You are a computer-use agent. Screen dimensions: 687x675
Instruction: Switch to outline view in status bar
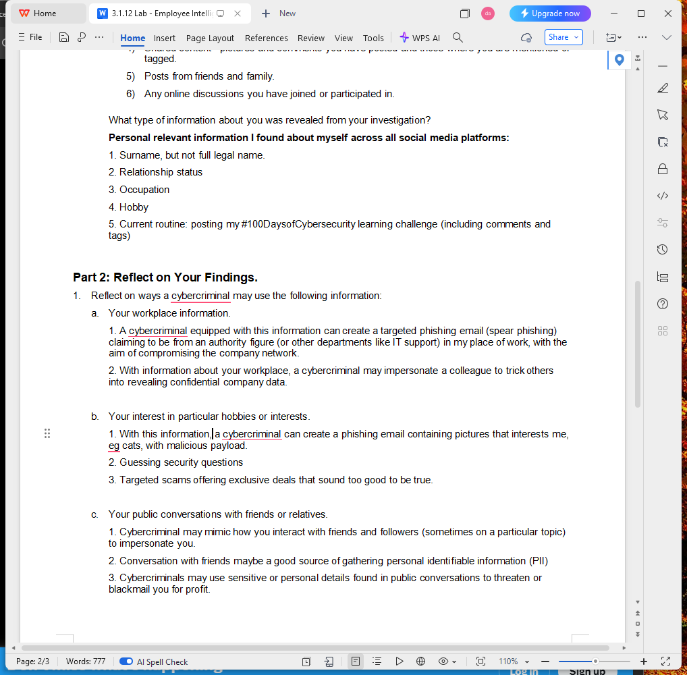(x=377, y=661)
